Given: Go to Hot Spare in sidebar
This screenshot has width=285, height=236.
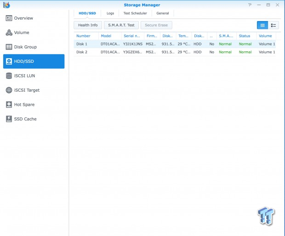Looking at the screenshot, I should click(24, 104).
